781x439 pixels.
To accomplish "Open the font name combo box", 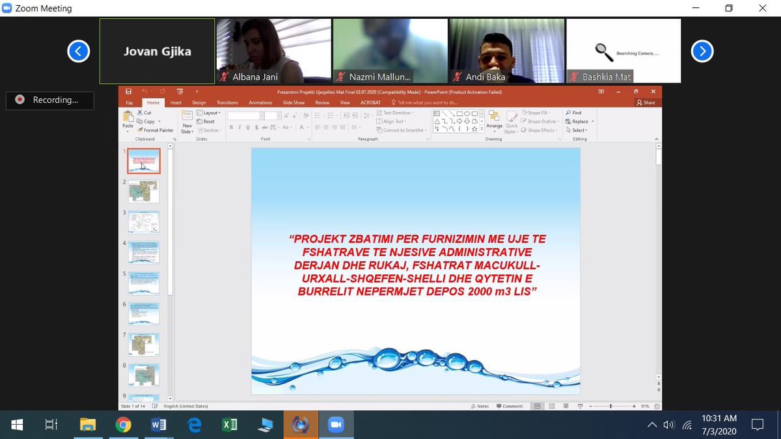I will [244, 116].
